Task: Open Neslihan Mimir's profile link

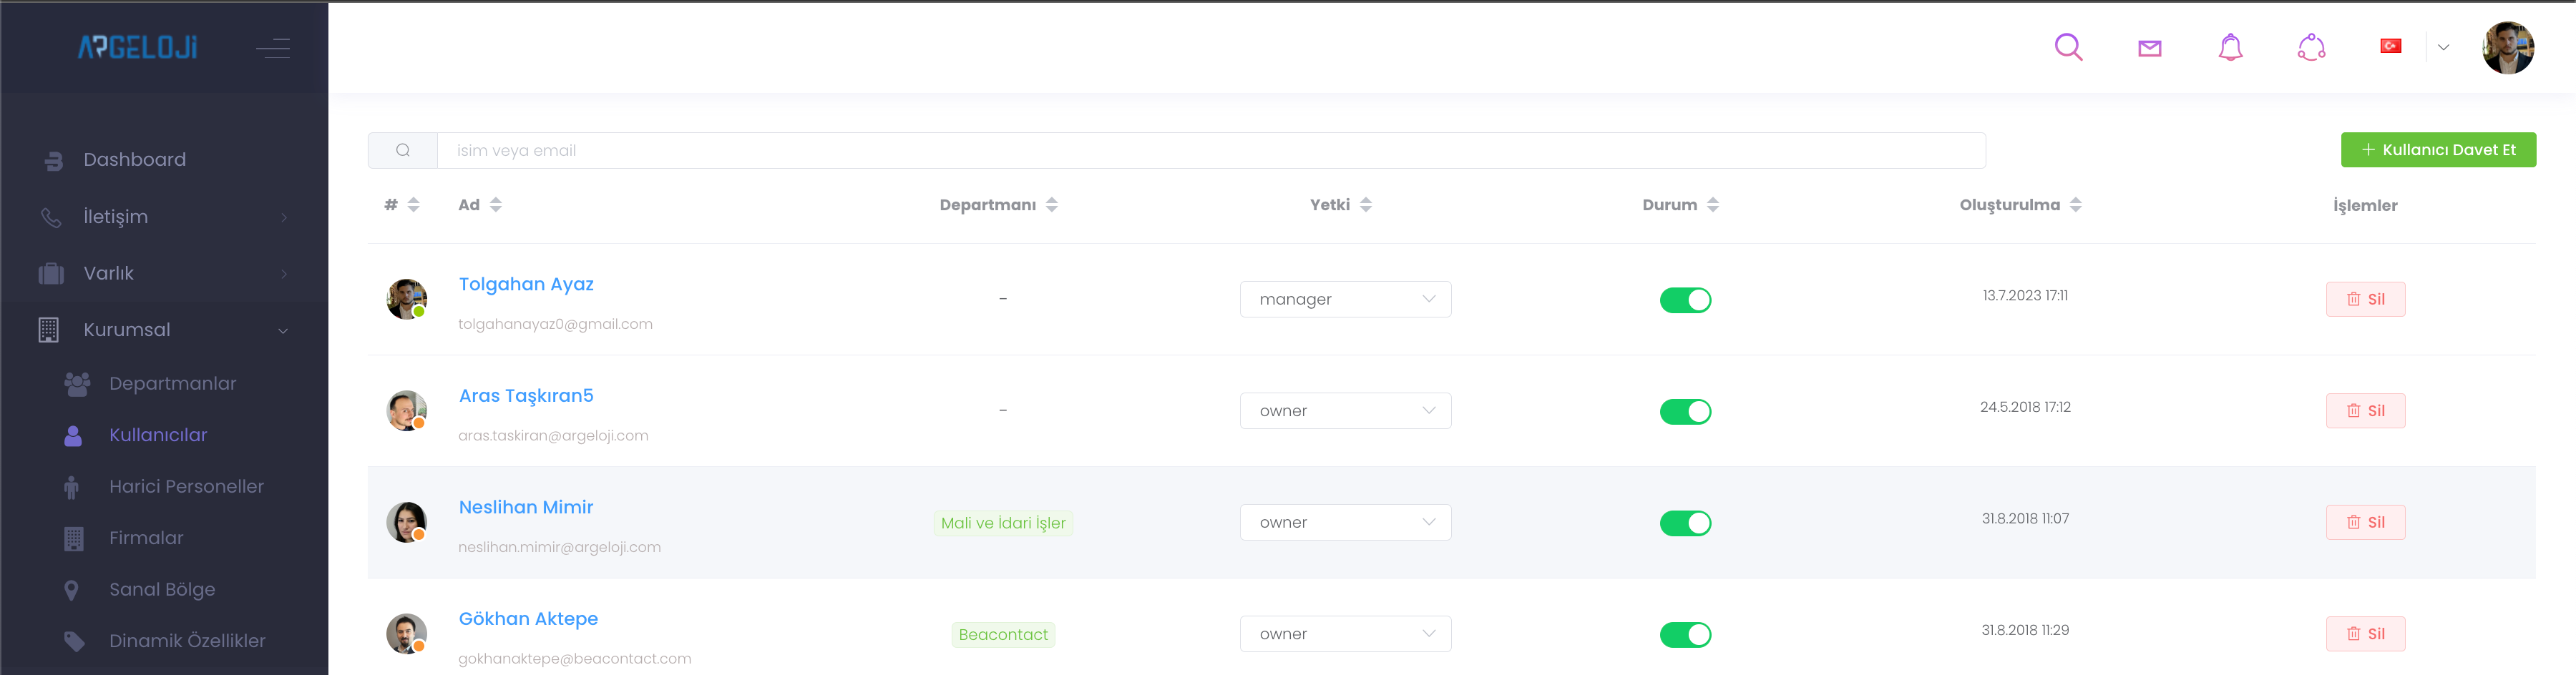Action: pos(526,507)
